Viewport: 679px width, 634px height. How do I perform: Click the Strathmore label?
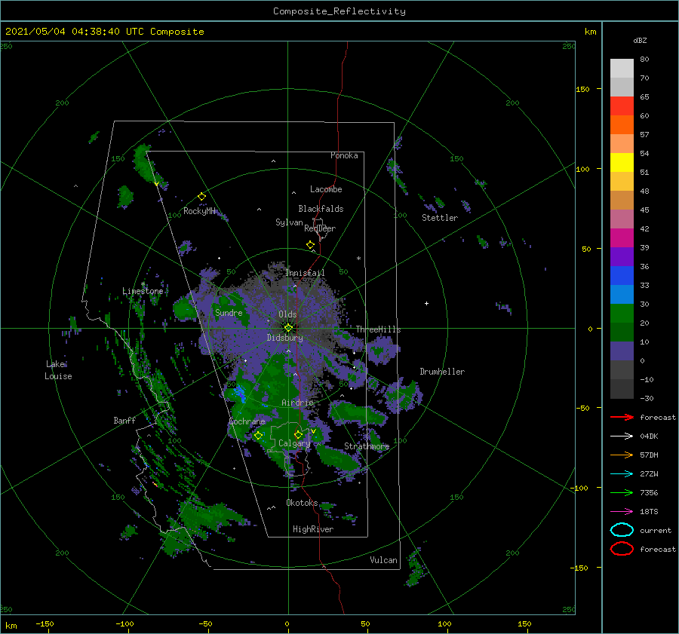[367, 446]
